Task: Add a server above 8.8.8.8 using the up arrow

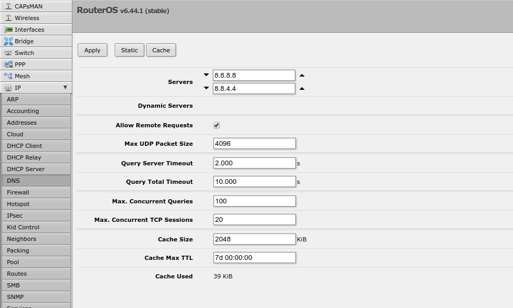Action: point(302,75)
